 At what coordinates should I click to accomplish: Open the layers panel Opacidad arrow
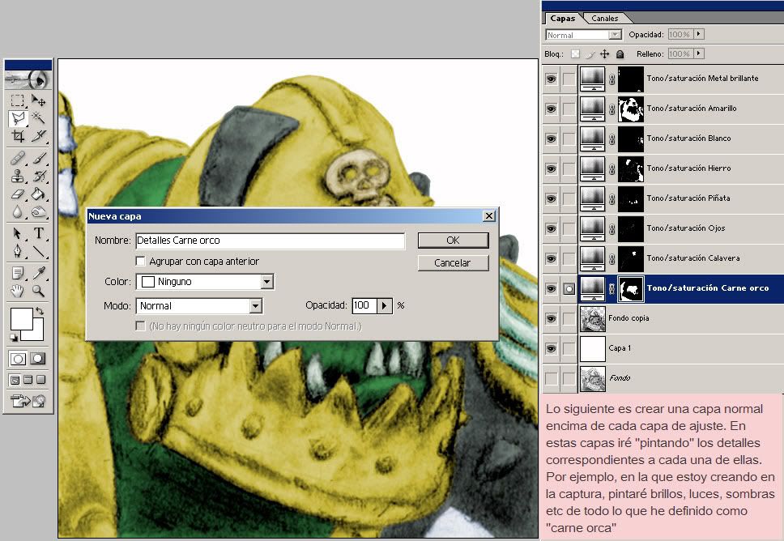[699, 34]
